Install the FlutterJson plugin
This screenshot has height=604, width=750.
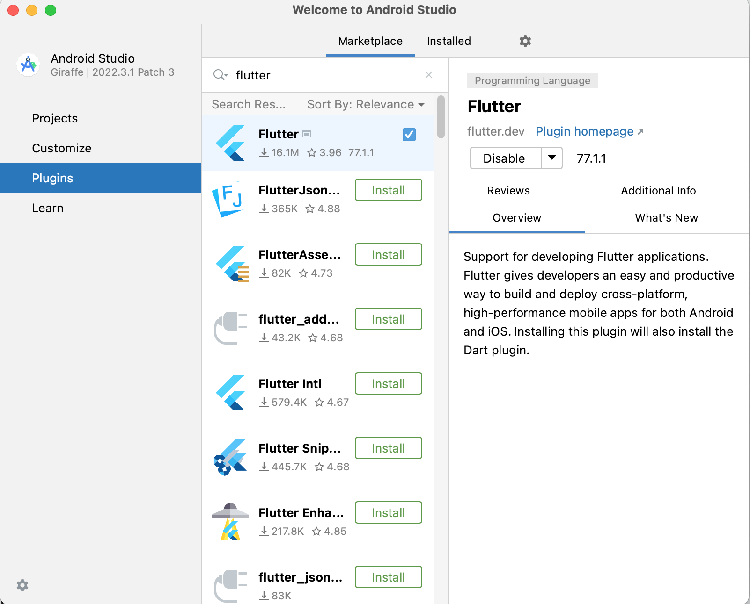click(x=389, y=190)
